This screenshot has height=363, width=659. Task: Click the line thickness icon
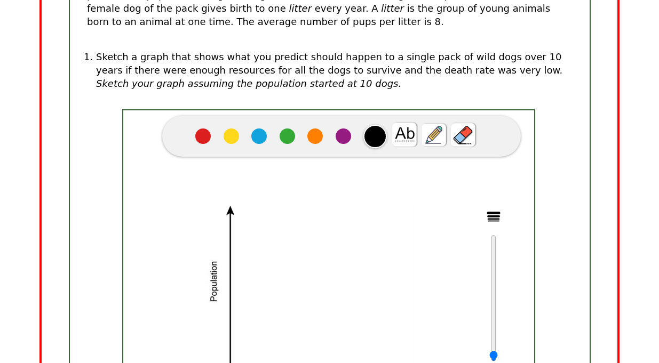[x=494, y=216]
